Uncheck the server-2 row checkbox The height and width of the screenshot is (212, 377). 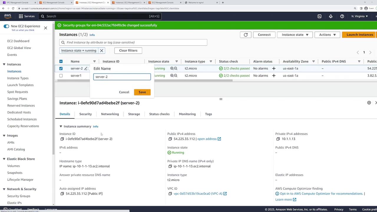[61, 69]
